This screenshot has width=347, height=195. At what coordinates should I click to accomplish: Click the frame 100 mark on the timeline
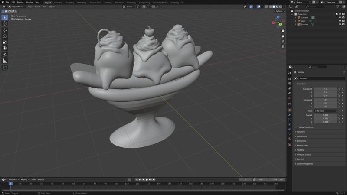point(116,184)
